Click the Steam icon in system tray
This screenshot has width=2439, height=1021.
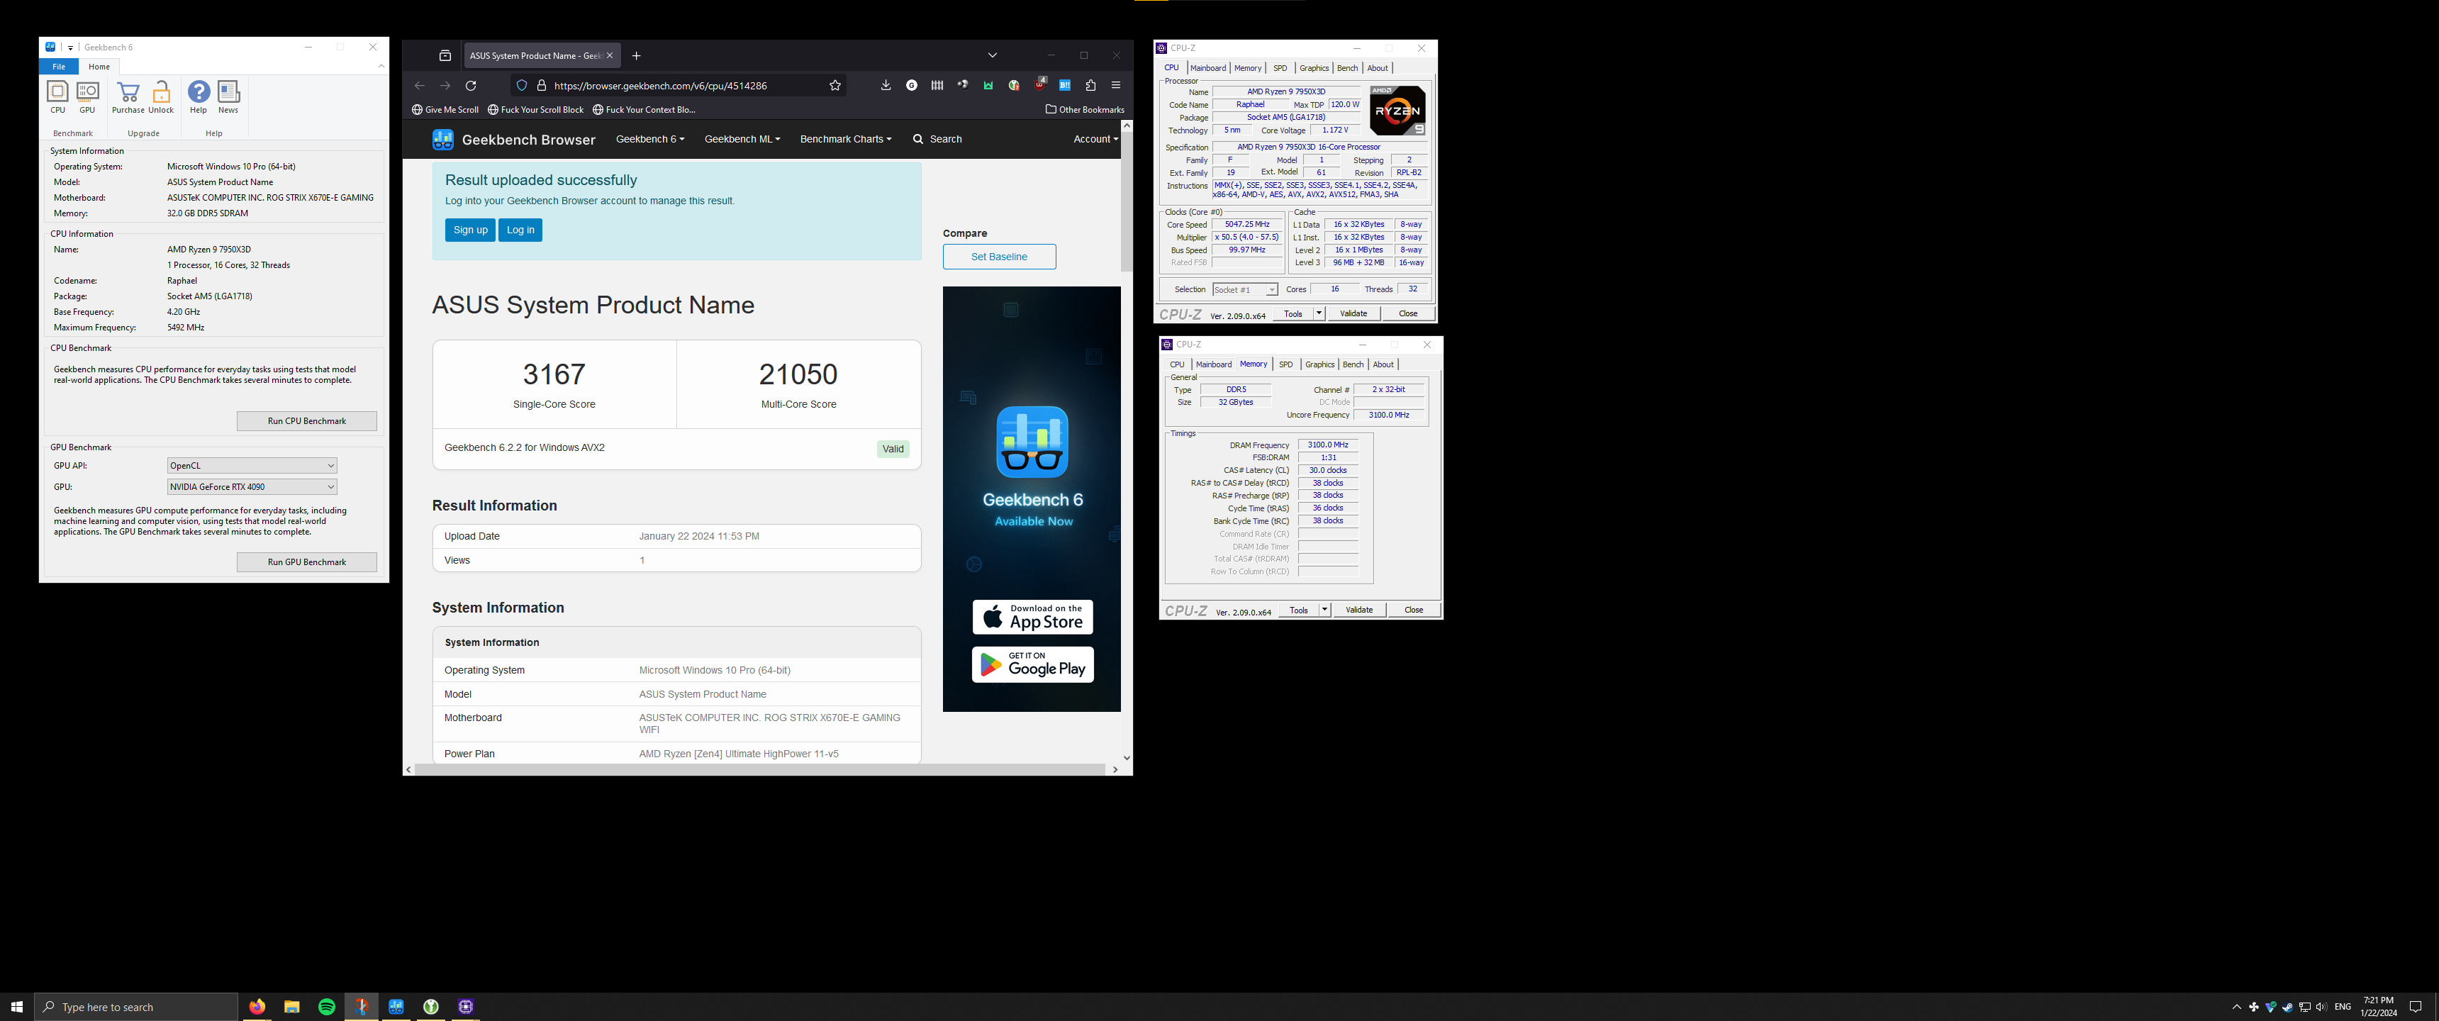pos(2287,1007)
